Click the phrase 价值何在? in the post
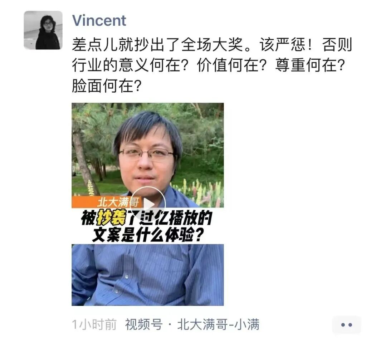Image resolution: width=386 pixels, height=342 pixels. click(x=232, y=65)
